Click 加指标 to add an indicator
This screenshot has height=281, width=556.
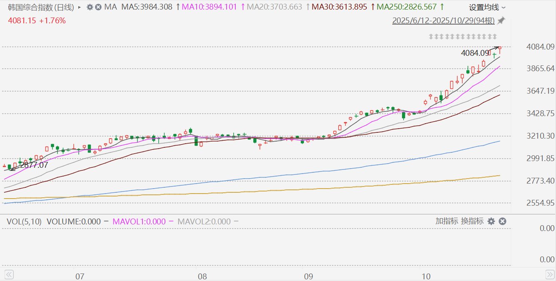447,221
